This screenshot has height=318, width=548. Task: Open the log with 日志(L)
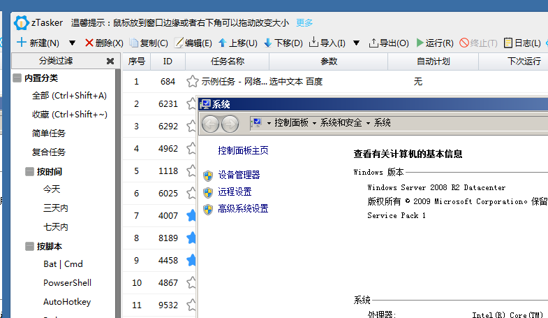pos(522,43)
